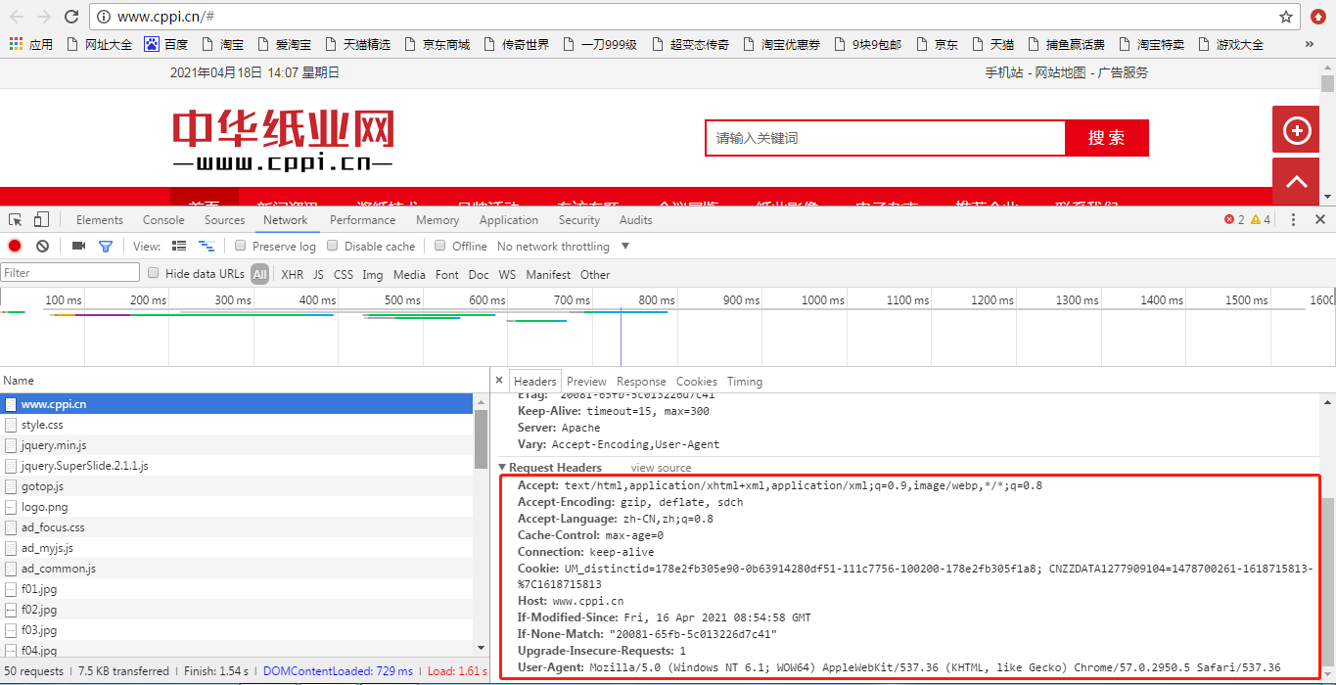
Task: Collapse the Request Headers section
Action: point(503,468)
